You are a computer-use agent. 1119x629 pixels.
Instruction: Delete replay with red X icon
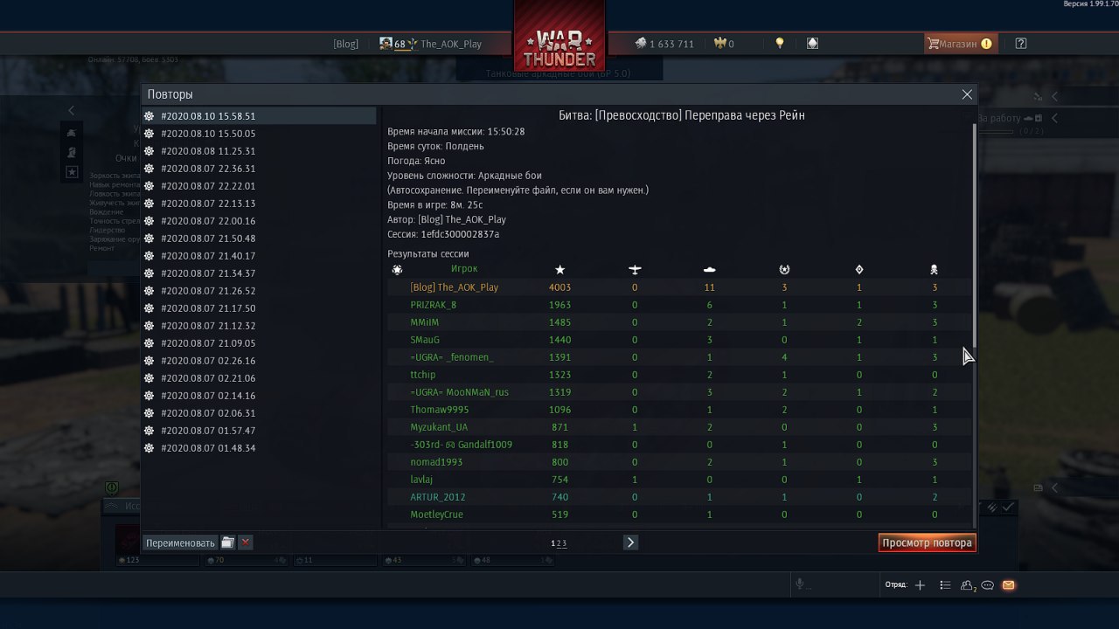click(x=246, y=543)
